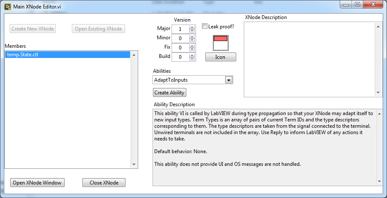Select temp.State.ctl in Members list
This screenshot has width=387, height=198.
(x=67, y=55)
